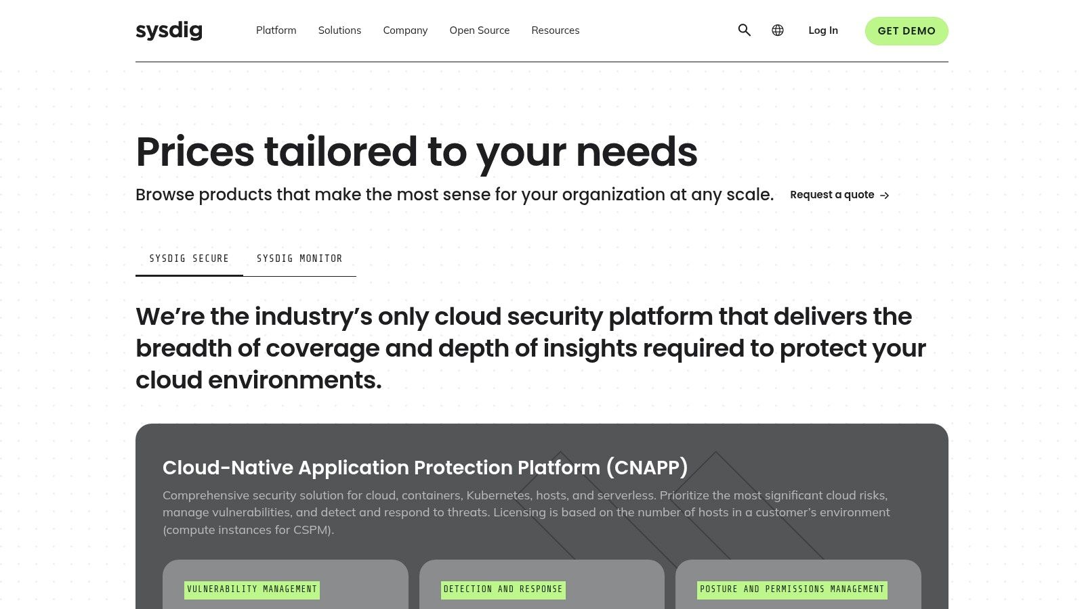Open the Resources menu
The width and height of the screenshot is (1084, 609).
555,30
